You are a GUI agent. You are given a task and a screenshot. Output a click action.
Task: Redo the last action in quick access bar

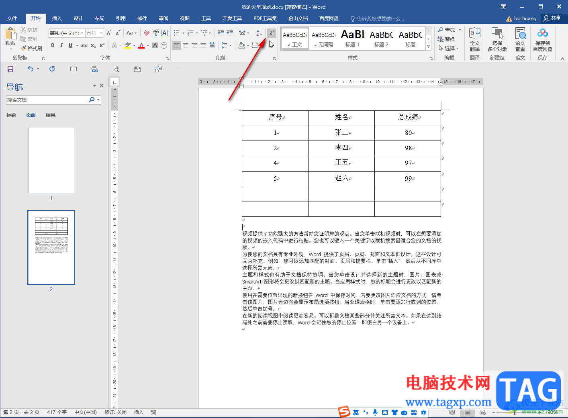[52, 69]
